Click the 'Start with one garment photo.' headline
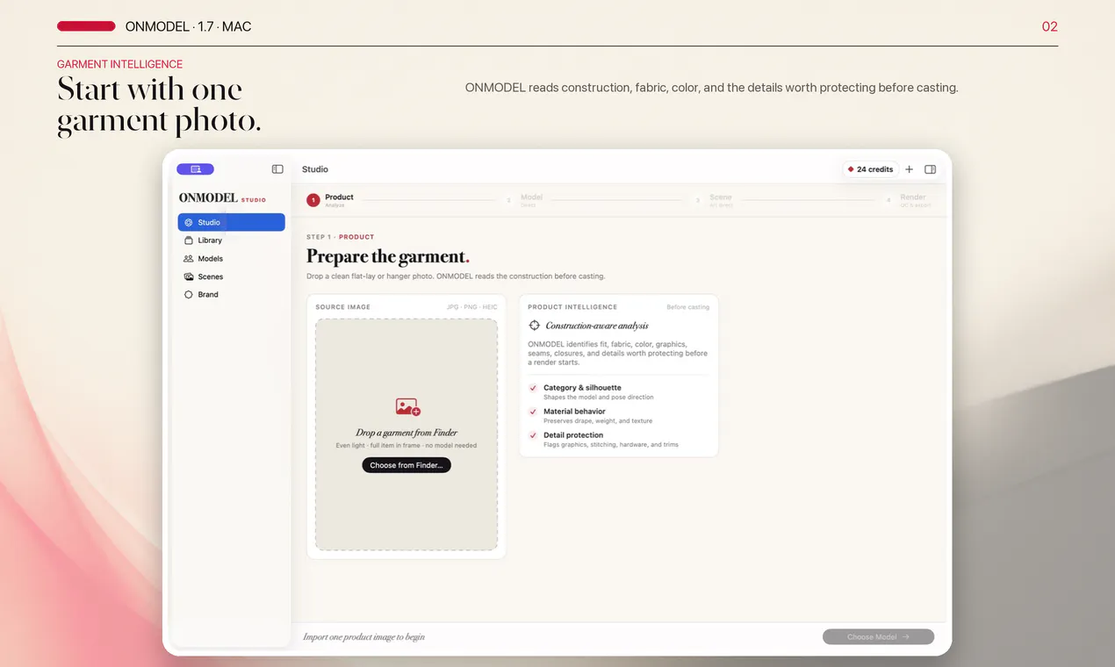Image resolution: width=1115 pixels, height=667 pixels. [159, 105]
